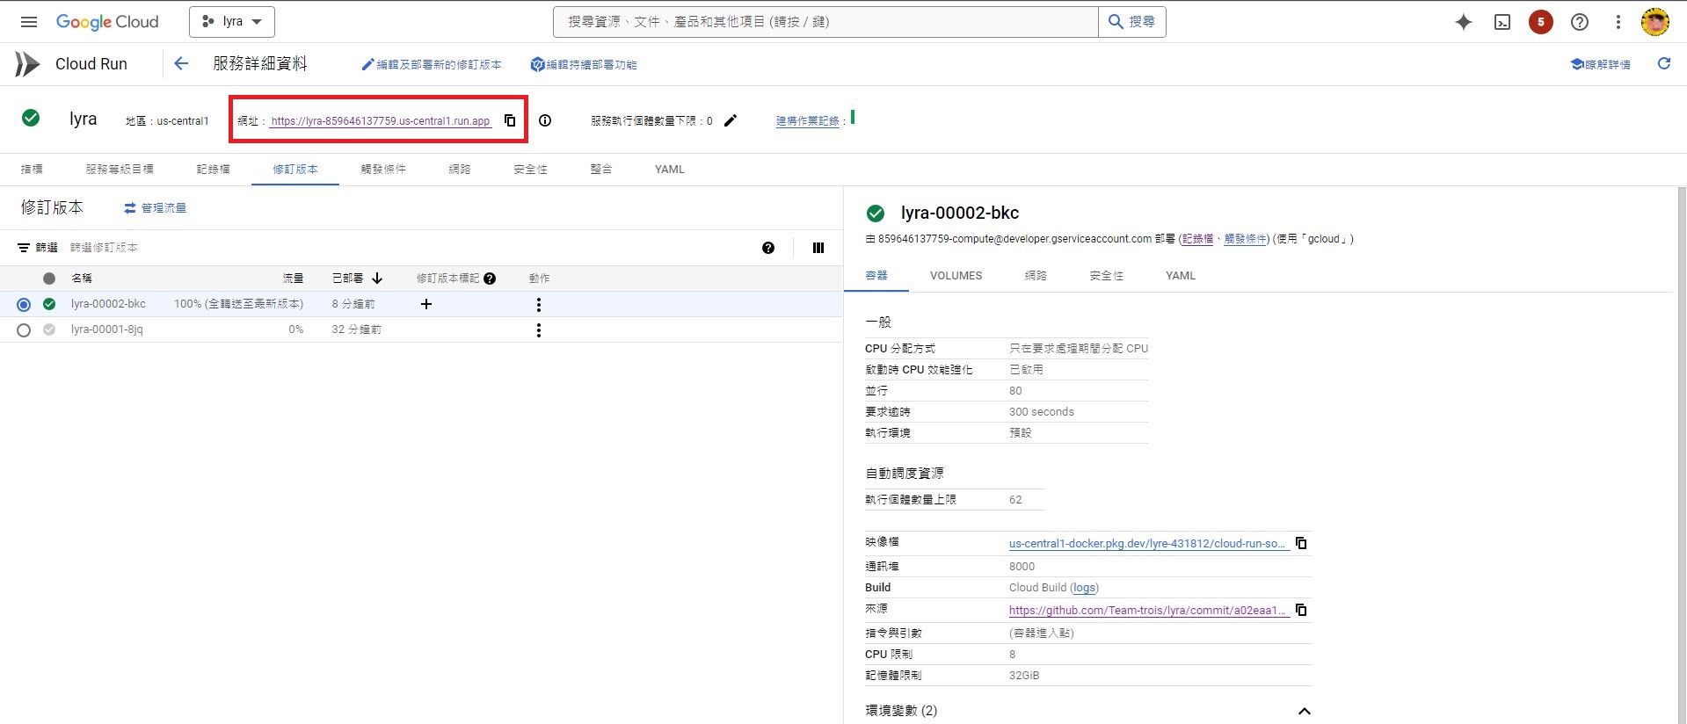Image resolution: width=1687 pixels, height=724 pixels.
Task: Activate Cloud Shell terminal icon
Action: [x=1502, y=22]
